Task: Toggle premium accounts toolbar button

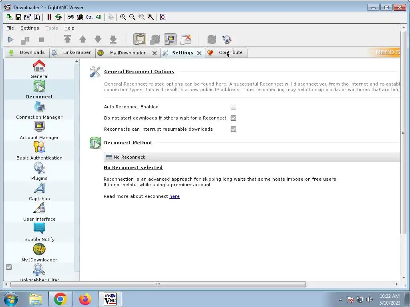Action: pos(170,40)
